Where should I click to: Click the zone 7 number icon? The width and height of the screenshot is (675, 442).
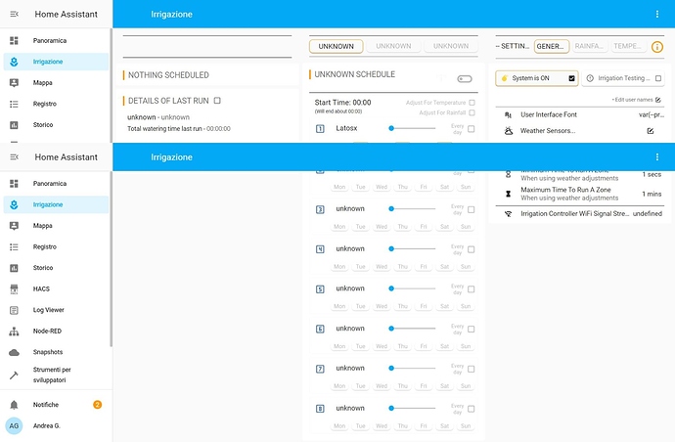[x=320, y=369]
